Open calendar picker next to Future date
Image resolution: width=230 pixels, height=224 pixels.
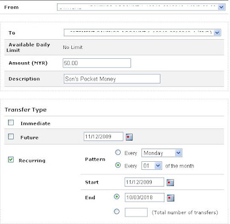click(129, 137)
